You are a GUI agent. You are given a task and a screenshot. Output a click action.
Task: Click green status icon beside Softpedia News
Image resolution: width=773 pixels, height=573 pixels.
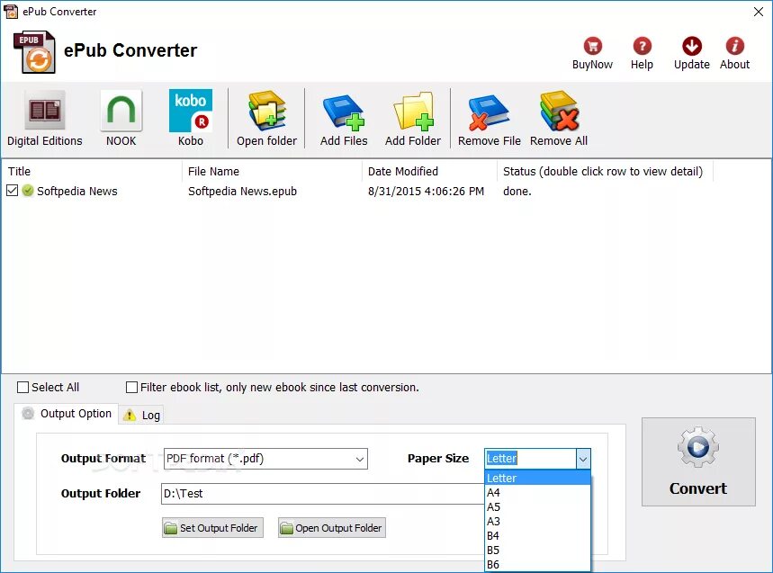tap(28, 191)
